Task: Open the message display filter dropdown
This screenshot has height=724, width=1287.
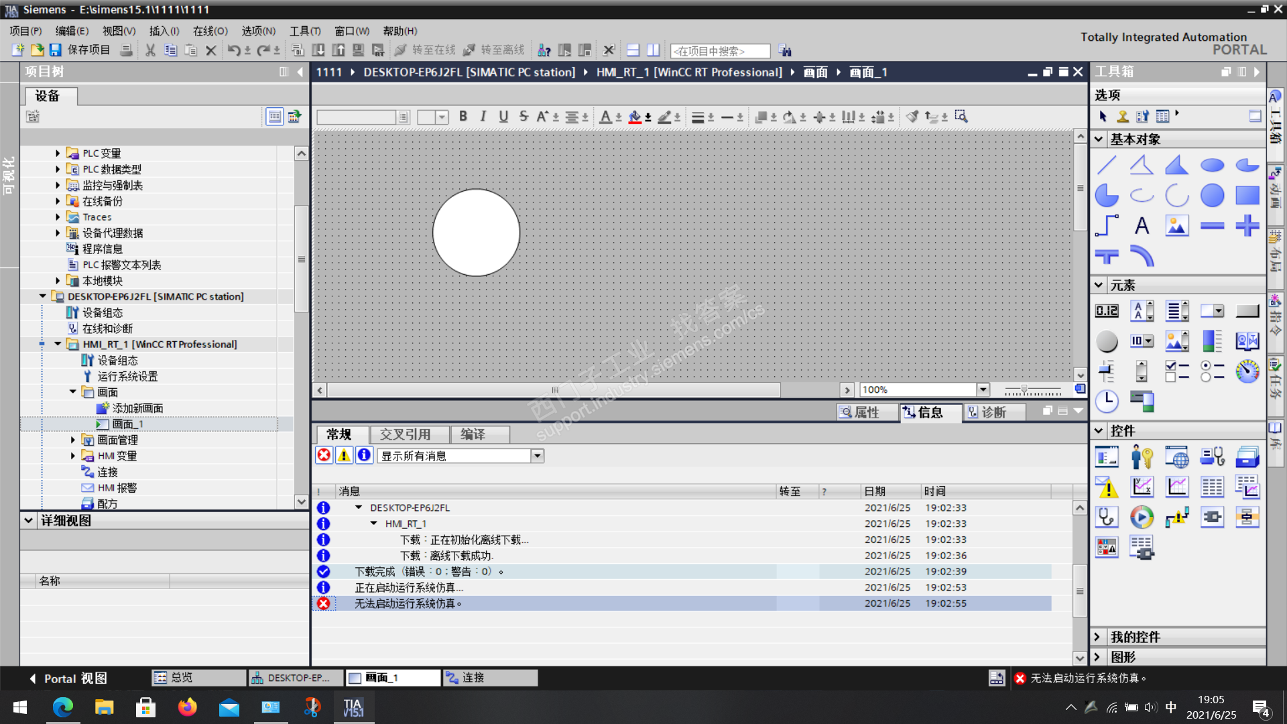Action: (x=537, y=456)
